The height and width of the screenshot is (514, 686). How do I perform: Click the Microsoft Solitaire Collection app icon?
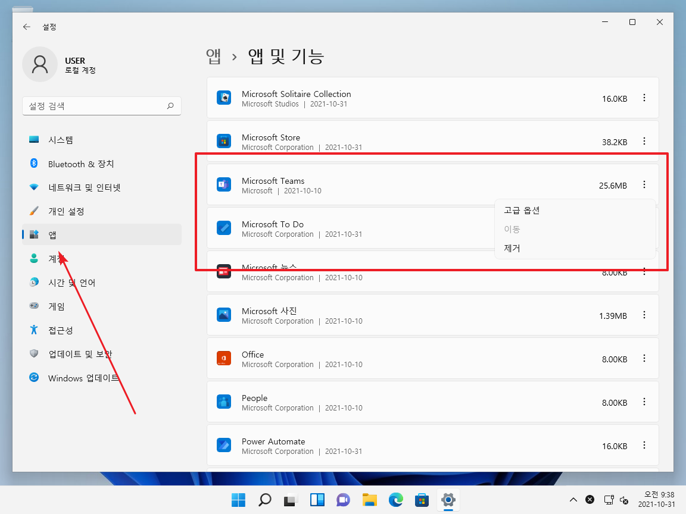coord(224,98)
